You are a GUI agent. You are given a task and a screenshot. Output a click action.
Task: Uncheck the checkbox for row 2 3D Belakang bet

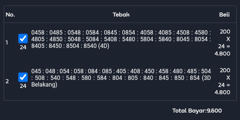23,77
